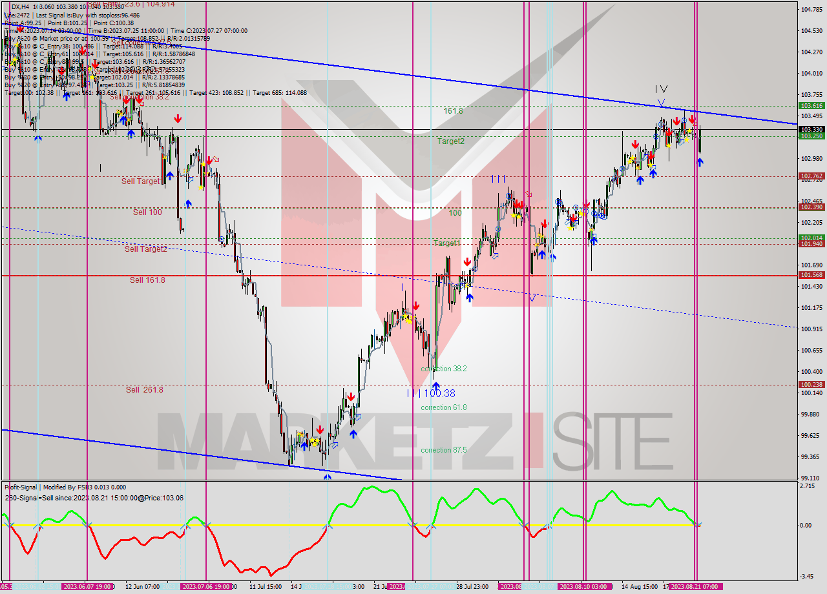827x594 pixels.
Task: Click the 104.020 axis price label
Action: (x=811, y=73)
